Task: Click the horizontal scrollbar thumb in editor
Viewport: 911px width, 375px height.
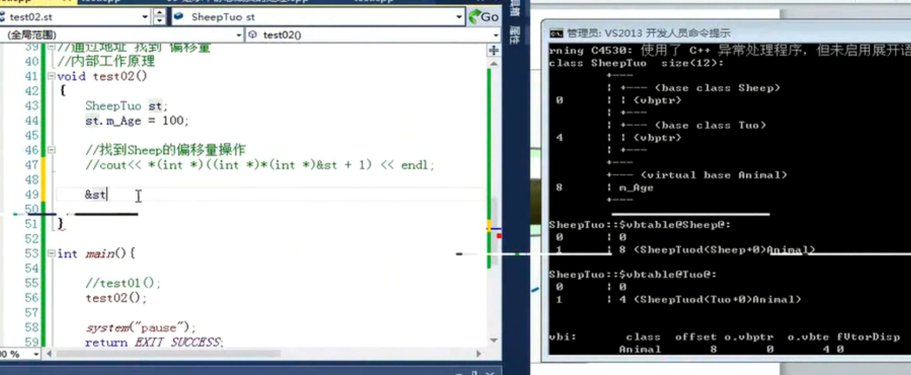Action: click(168, 354)
